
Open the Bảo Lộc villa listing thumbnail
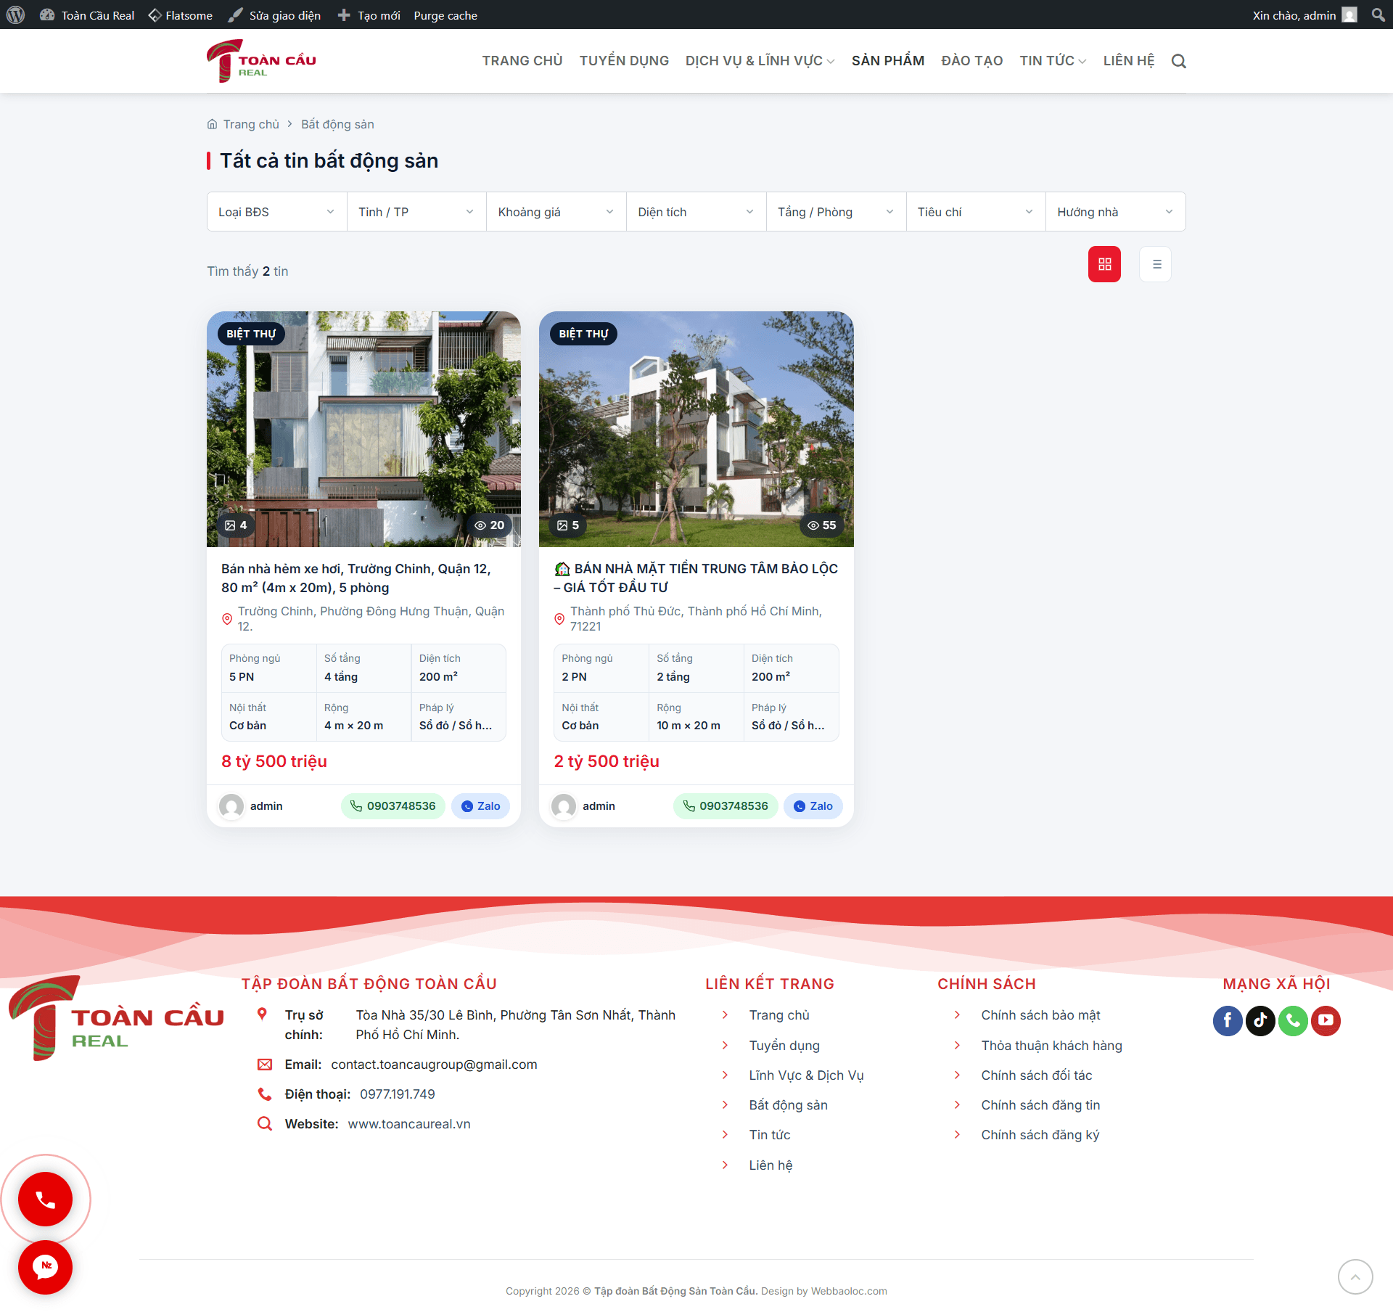696,429
